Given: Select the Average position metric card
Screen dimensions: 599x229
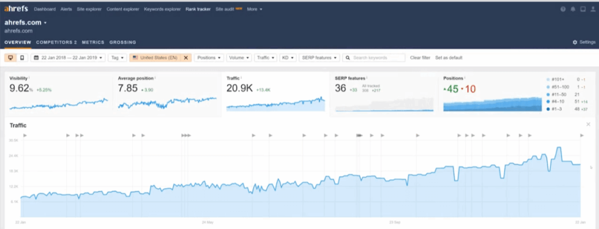Looking at the screenshot, I should 167,94.
